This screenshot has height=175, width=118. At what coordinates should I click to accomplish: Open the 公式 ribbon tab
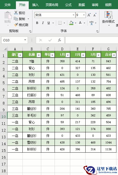tap(68, 5)
